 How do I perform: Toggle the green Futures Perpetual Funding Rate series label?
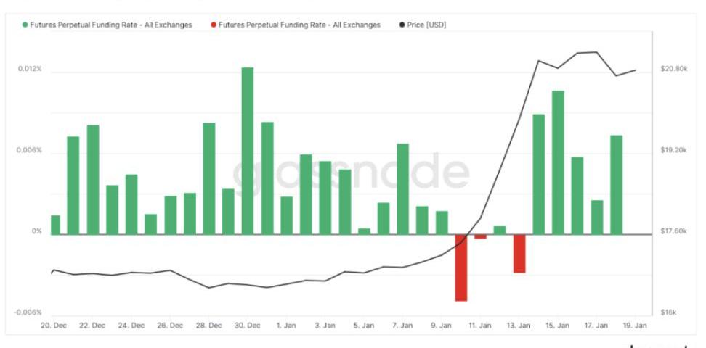111,25
